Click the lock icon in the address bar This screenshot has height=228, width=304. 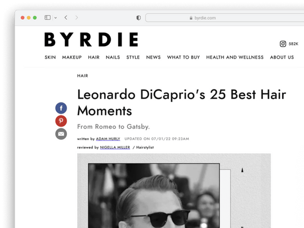pyautogui.click(x=191, y=18)
